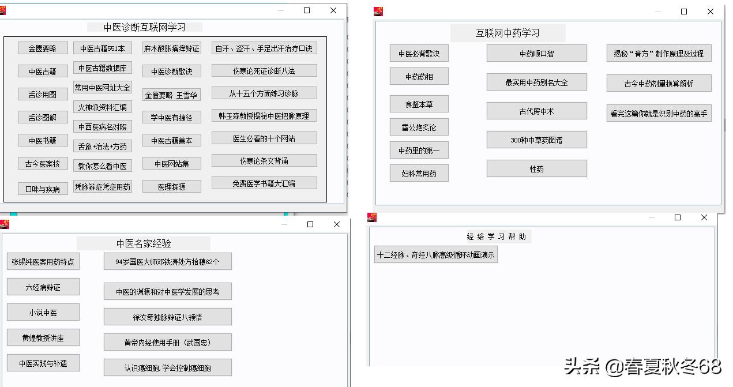The width and height of the screenshot is (733, 387).
Task: Select 黄帝内经使用手册（武国忠）button
Action: click(x=167, y=342)
